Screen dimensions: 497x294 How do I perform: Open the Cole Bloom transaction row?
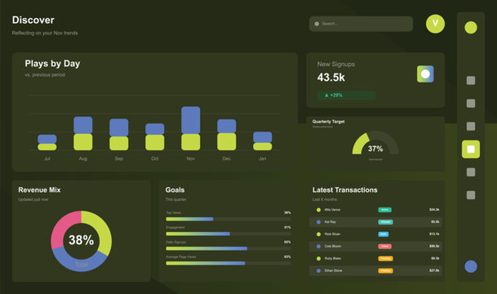[375, 247]
